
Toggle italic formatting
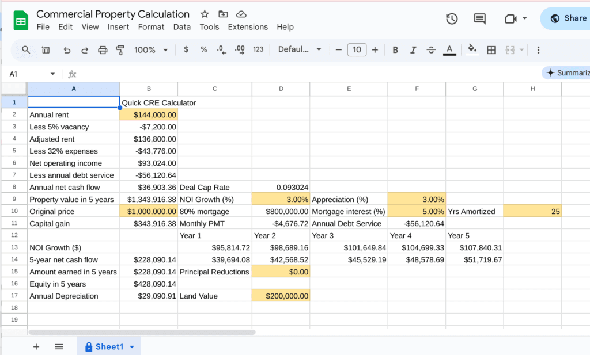(x=413, y=50)
